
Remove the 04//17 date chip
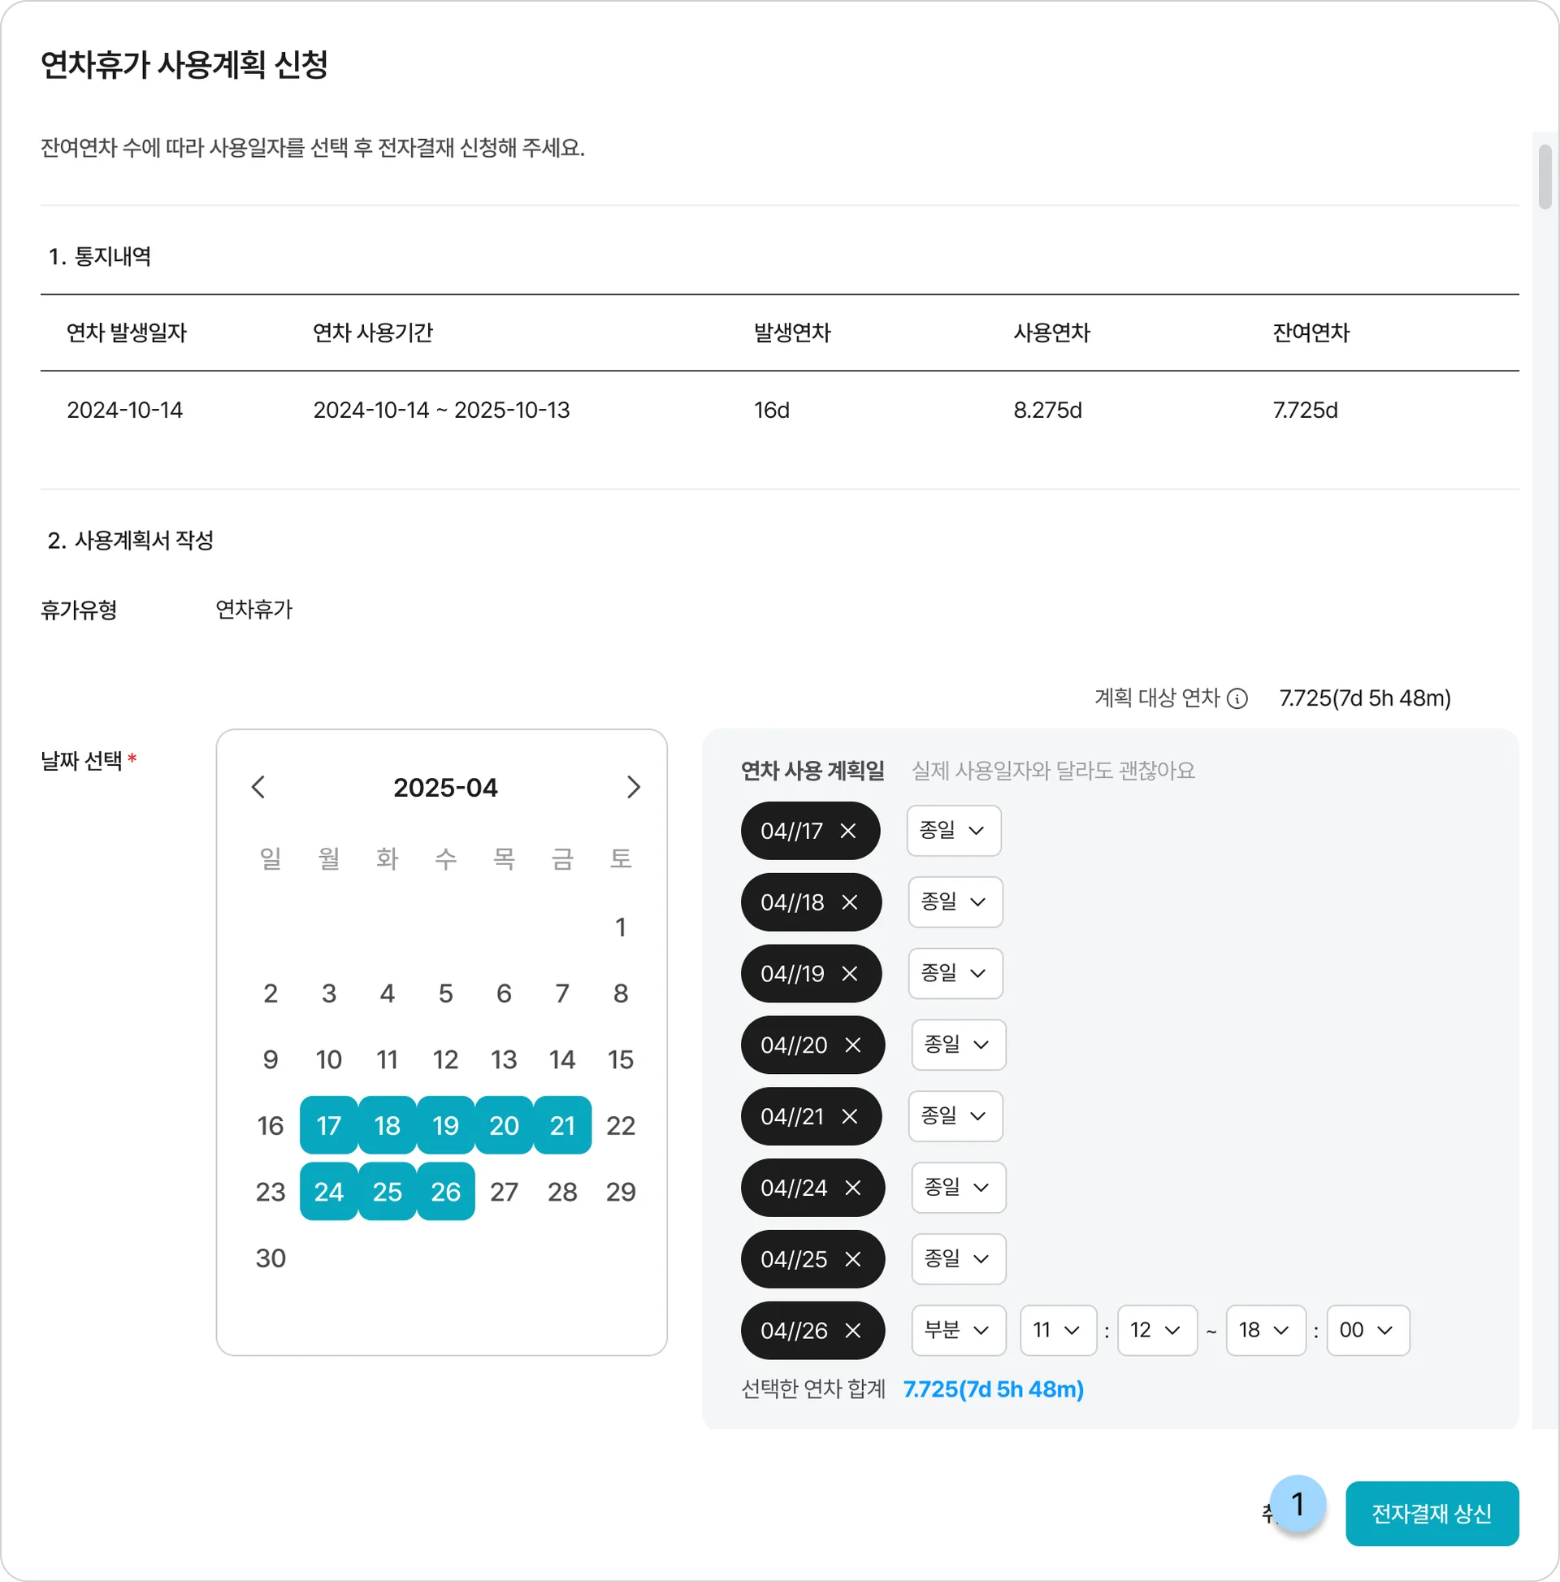pos(849,830)
